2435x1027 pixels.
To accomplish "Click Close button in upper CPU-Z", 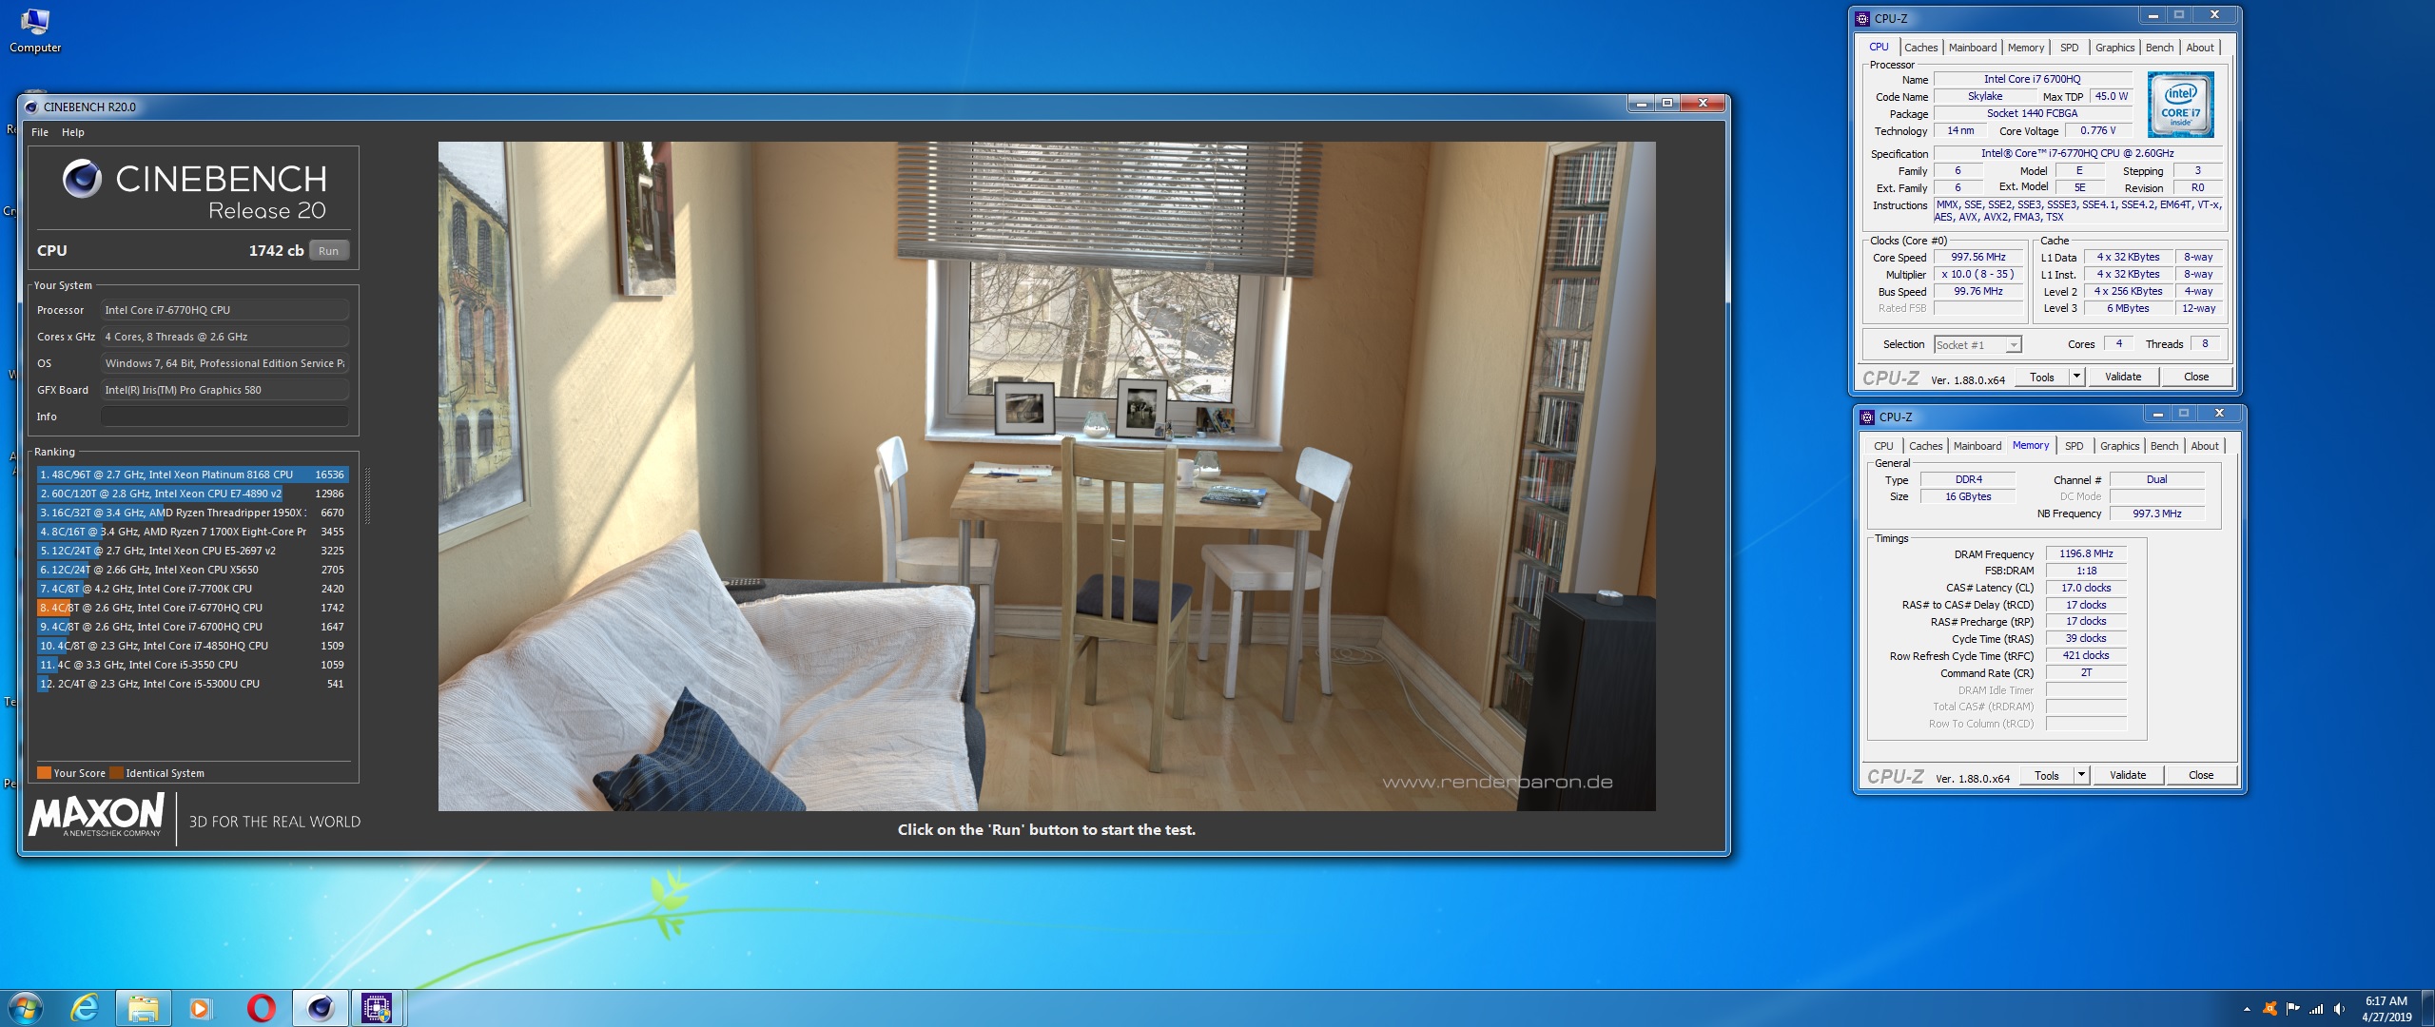I will tap(2196, 378).
